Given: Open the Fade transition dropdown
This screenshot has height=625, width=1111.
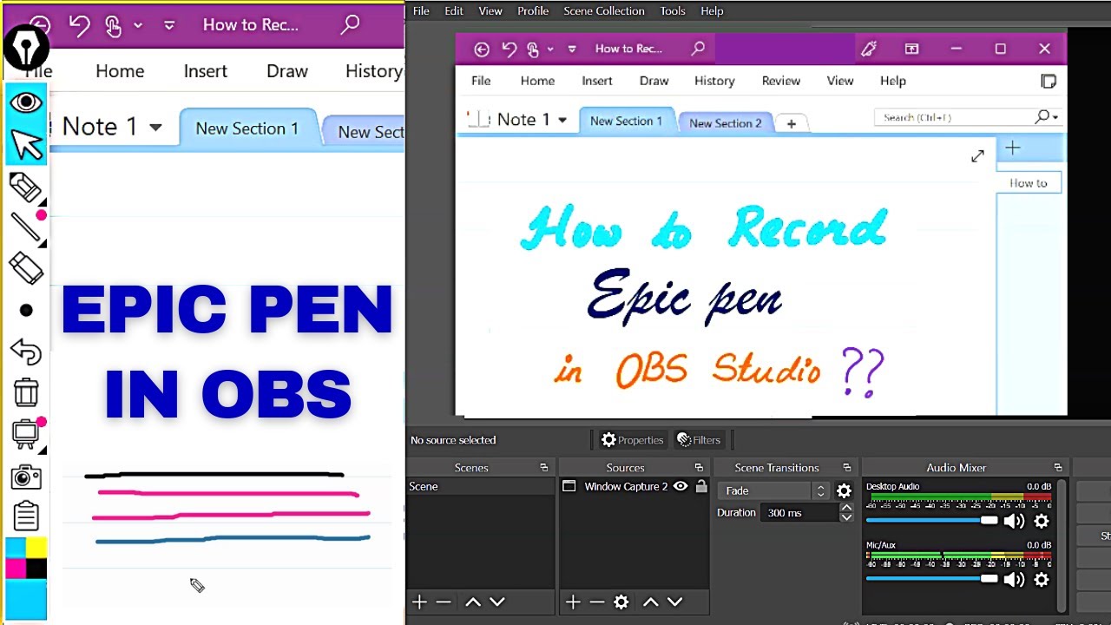Looking at the screenshot, I should pos(775,491).
